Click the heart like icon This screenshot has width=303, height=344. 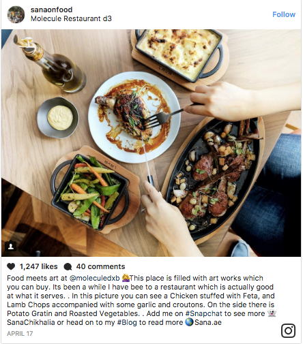tap(11, 266)
